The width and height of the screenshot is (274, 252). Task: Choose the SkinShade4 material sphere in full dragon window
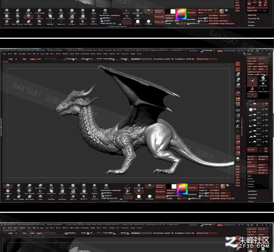point(149,197)
